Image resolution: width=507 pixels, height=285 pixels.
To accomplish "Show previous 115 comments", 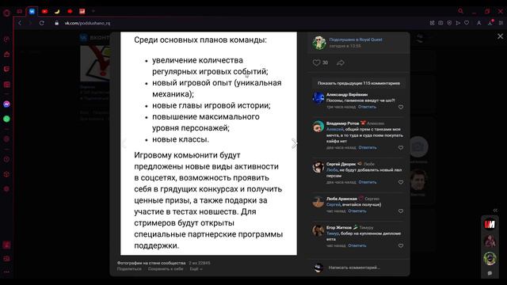I will click(359, 83).
